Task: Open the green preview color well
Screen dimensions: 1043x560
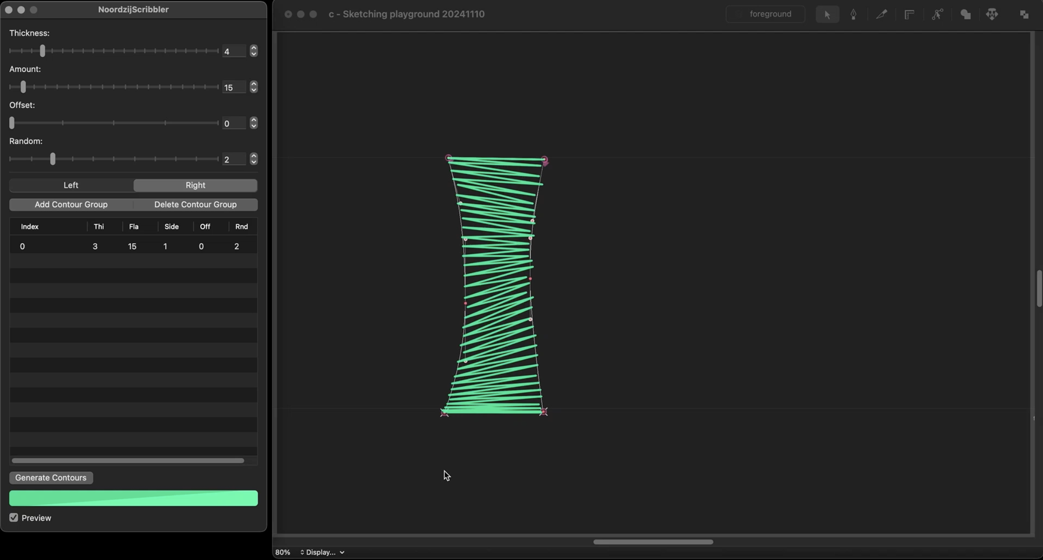Action: [x=133, y=498]
